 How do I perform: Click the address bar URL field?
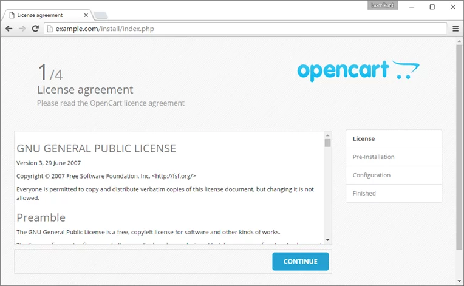pos(245,29)
